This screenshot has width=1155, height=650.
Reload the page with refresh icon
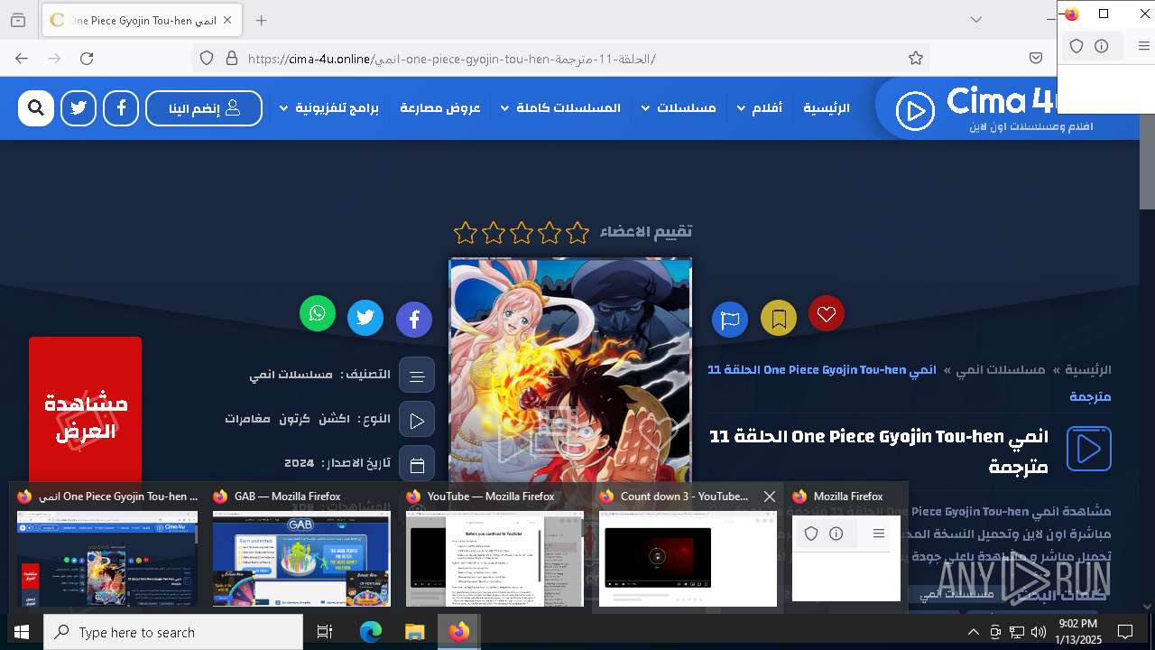[87, 59]
